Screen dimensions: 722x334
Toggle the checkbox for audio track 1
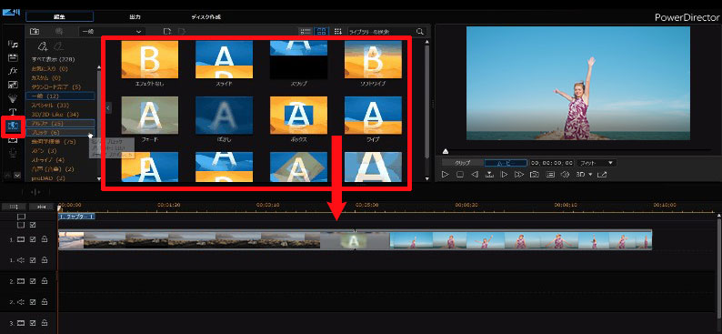click(x=33, y=260)
